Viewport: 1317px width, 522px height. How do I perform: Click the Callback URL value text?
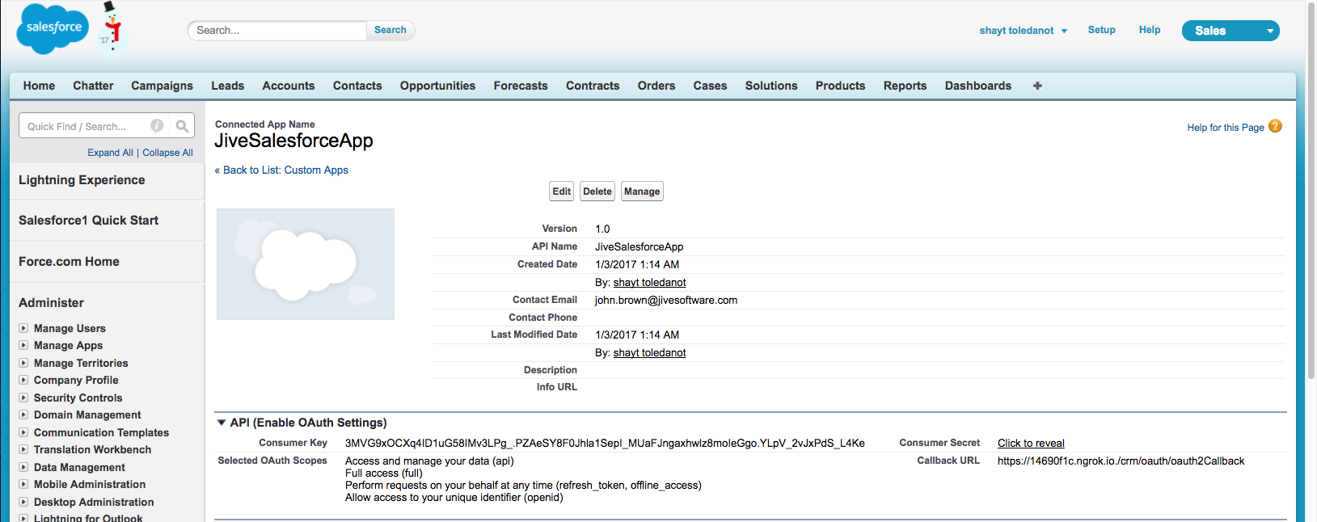click(x=1121, y=461)
